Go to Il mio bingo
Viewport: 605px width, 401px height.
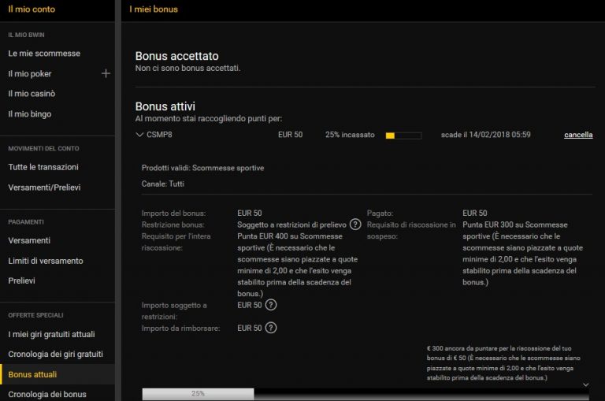29,114
